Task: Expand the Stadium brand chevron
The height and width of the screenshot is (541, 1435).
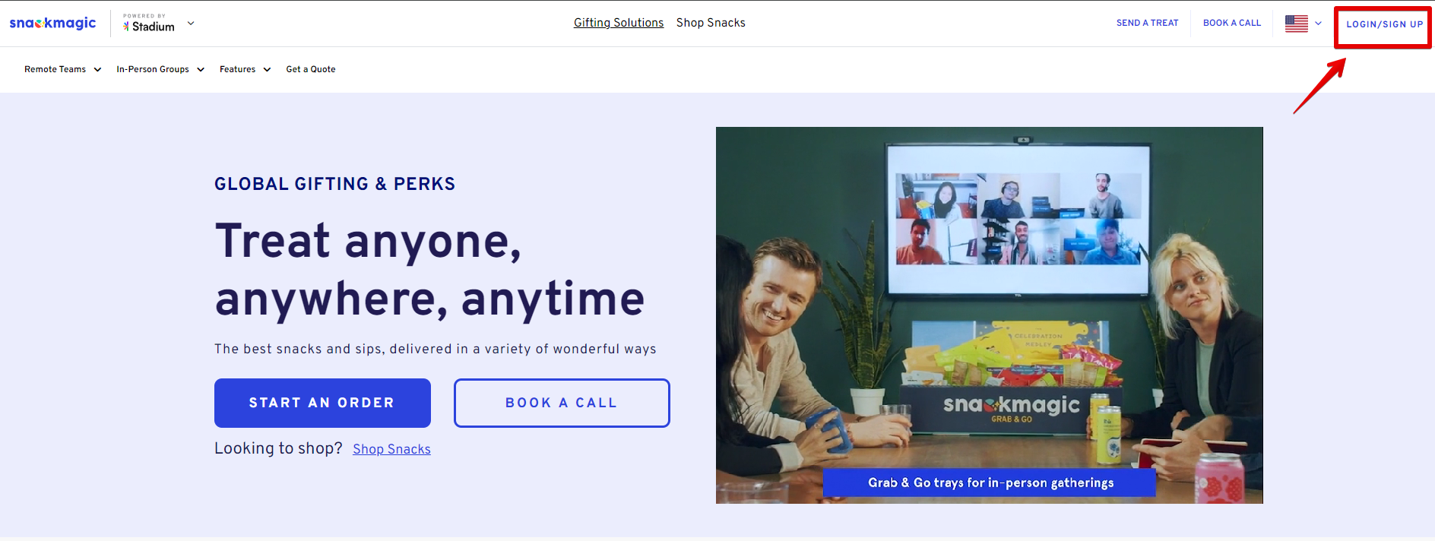Action: pyautogui.click(x=191, y=24)
